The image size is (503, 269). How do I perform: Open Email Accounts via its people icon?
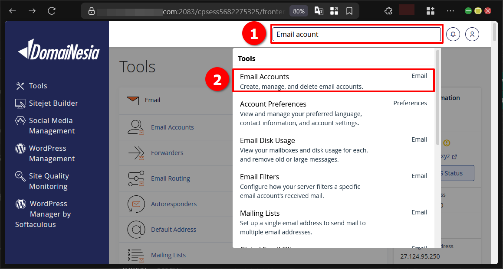[136, 127]
